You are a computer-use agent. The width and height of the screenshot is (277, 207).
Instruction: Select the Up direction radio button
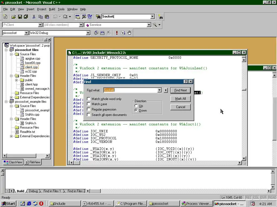(136, 106)
